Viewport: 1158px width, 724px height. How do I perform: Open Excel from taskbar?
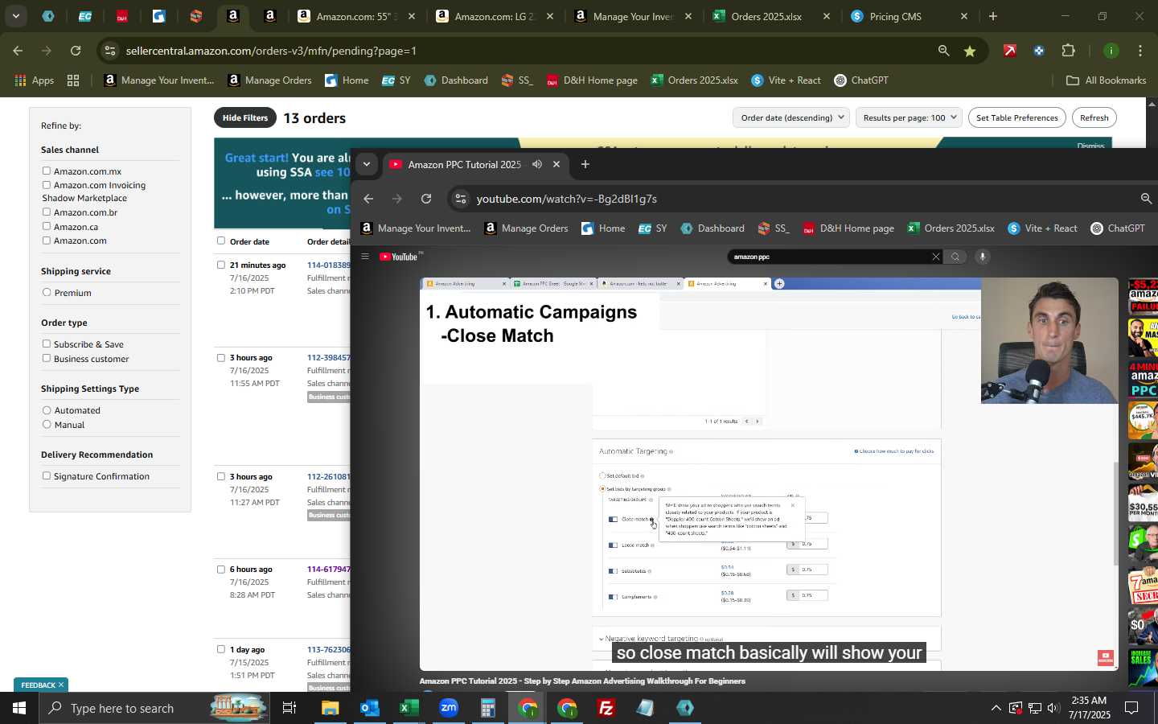pos(409,708)
